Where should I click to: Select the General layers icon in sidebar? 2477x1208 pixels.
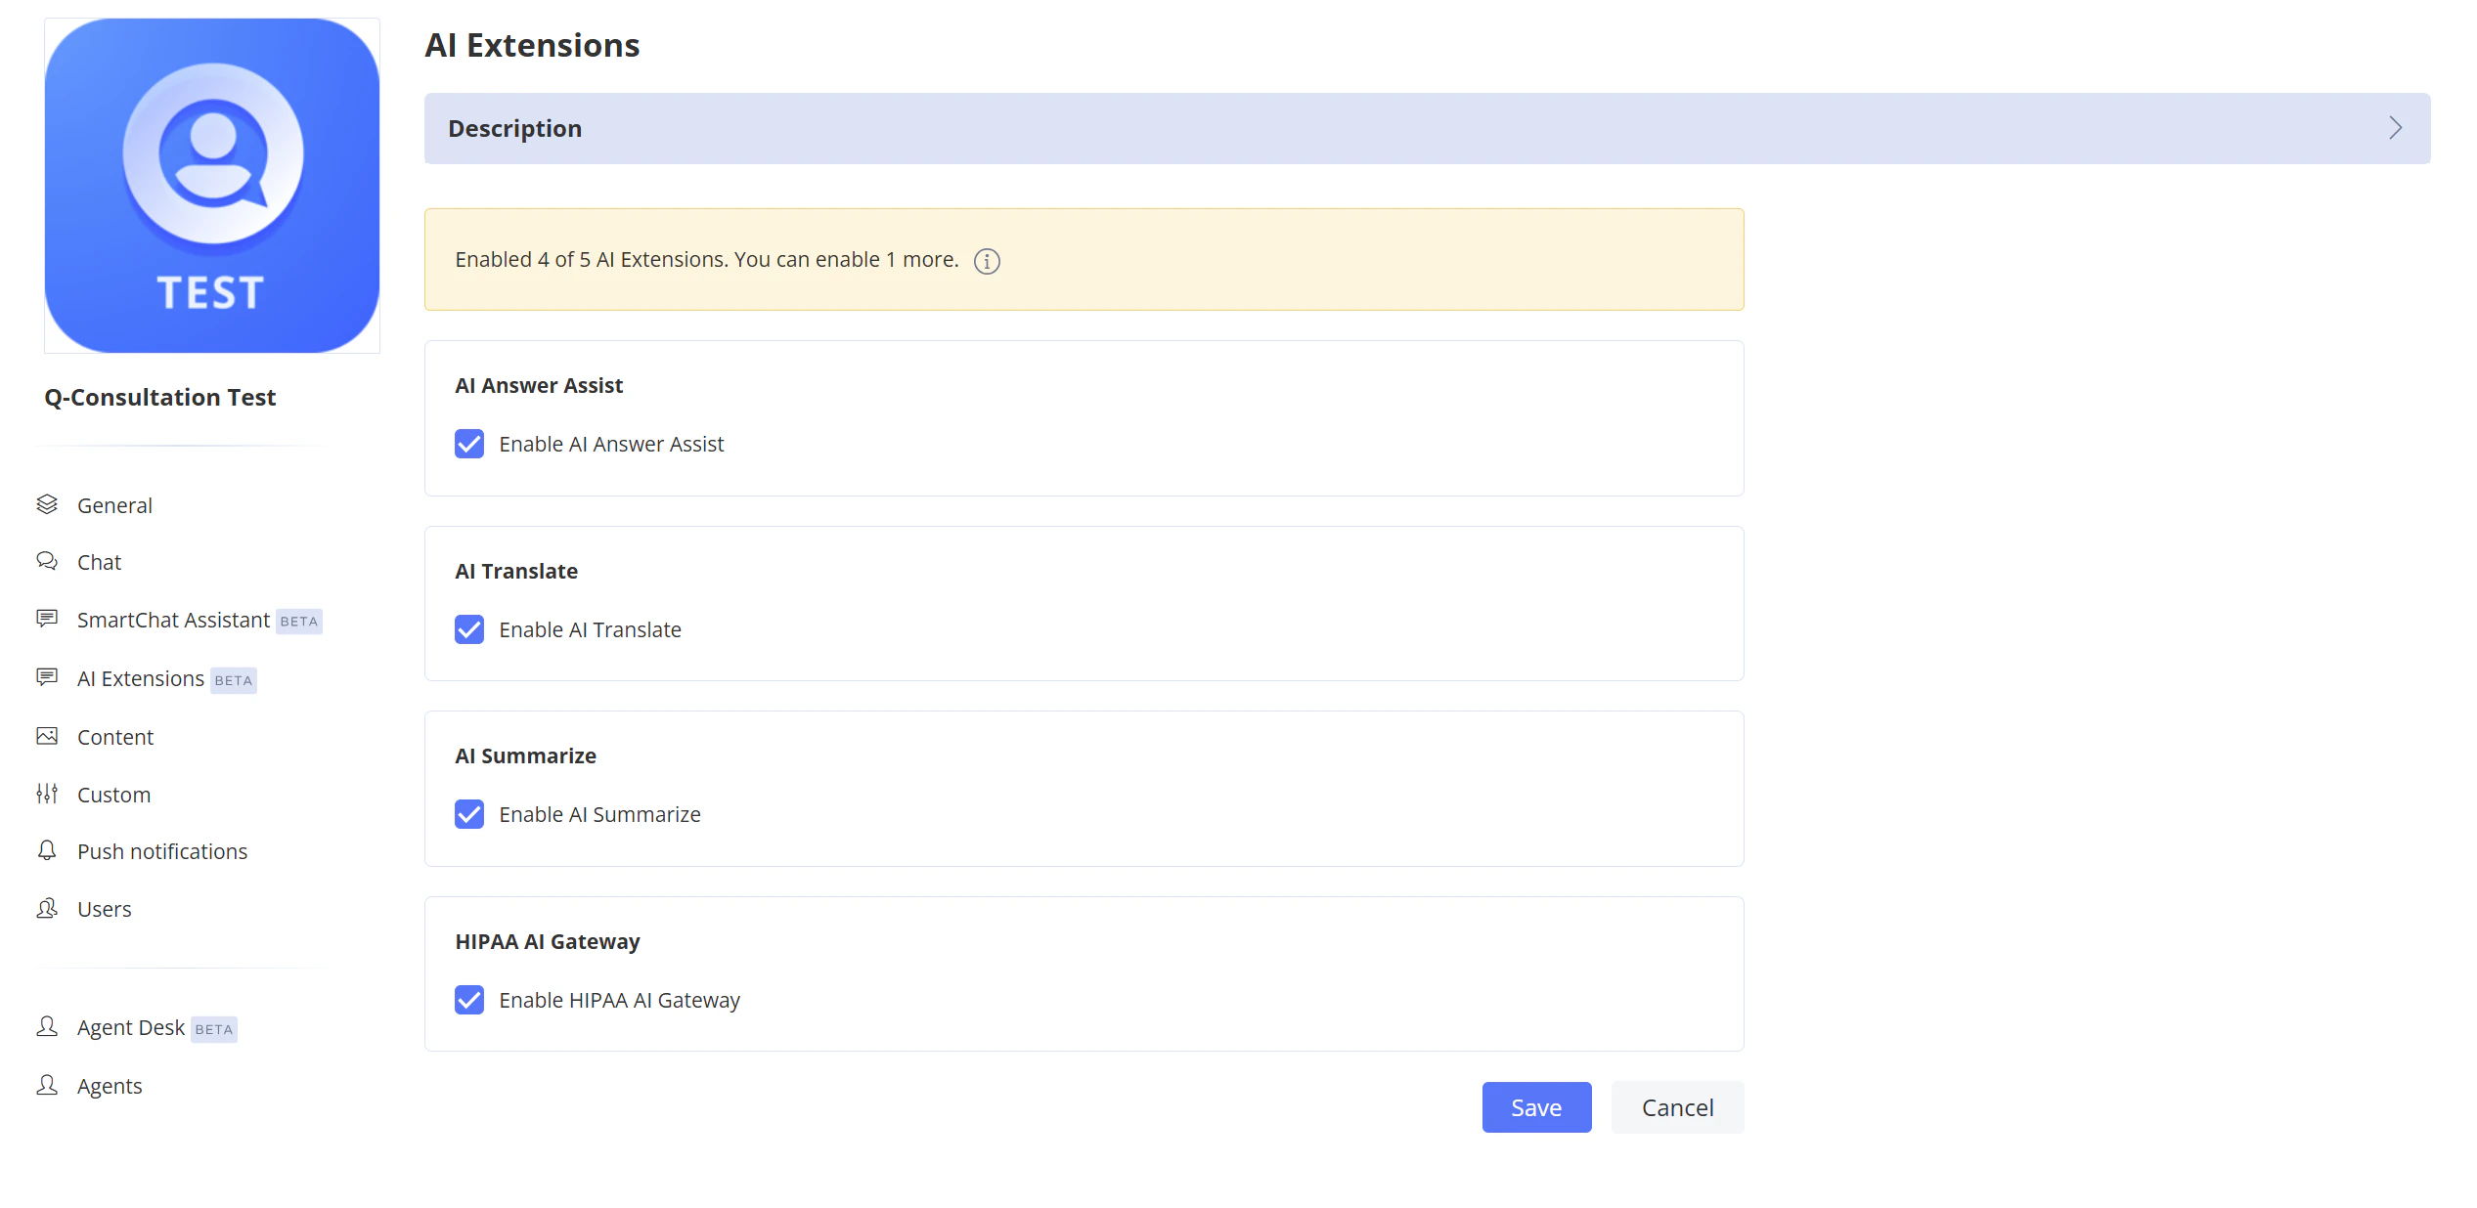(x=46, y=504)
